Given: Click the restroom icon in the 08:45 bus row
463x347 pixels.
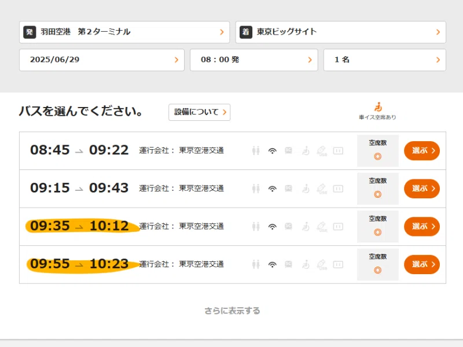Looking at the screenshot, I should coord(256,151).
